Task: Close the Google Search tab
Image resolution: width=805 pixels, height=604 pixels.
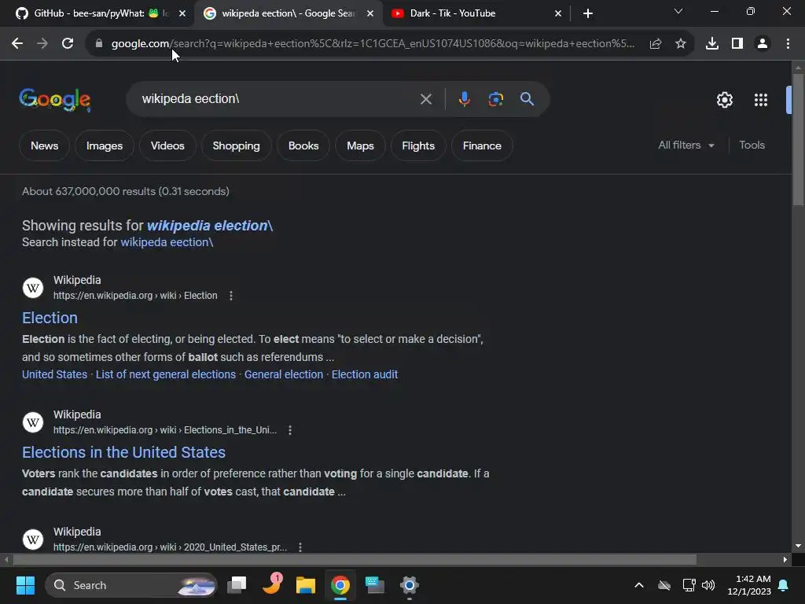Action: 370,13
